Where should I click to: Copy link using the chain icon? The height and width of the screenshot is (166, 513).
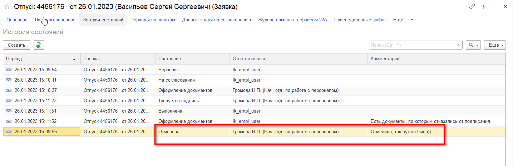[x=473, y=6]
